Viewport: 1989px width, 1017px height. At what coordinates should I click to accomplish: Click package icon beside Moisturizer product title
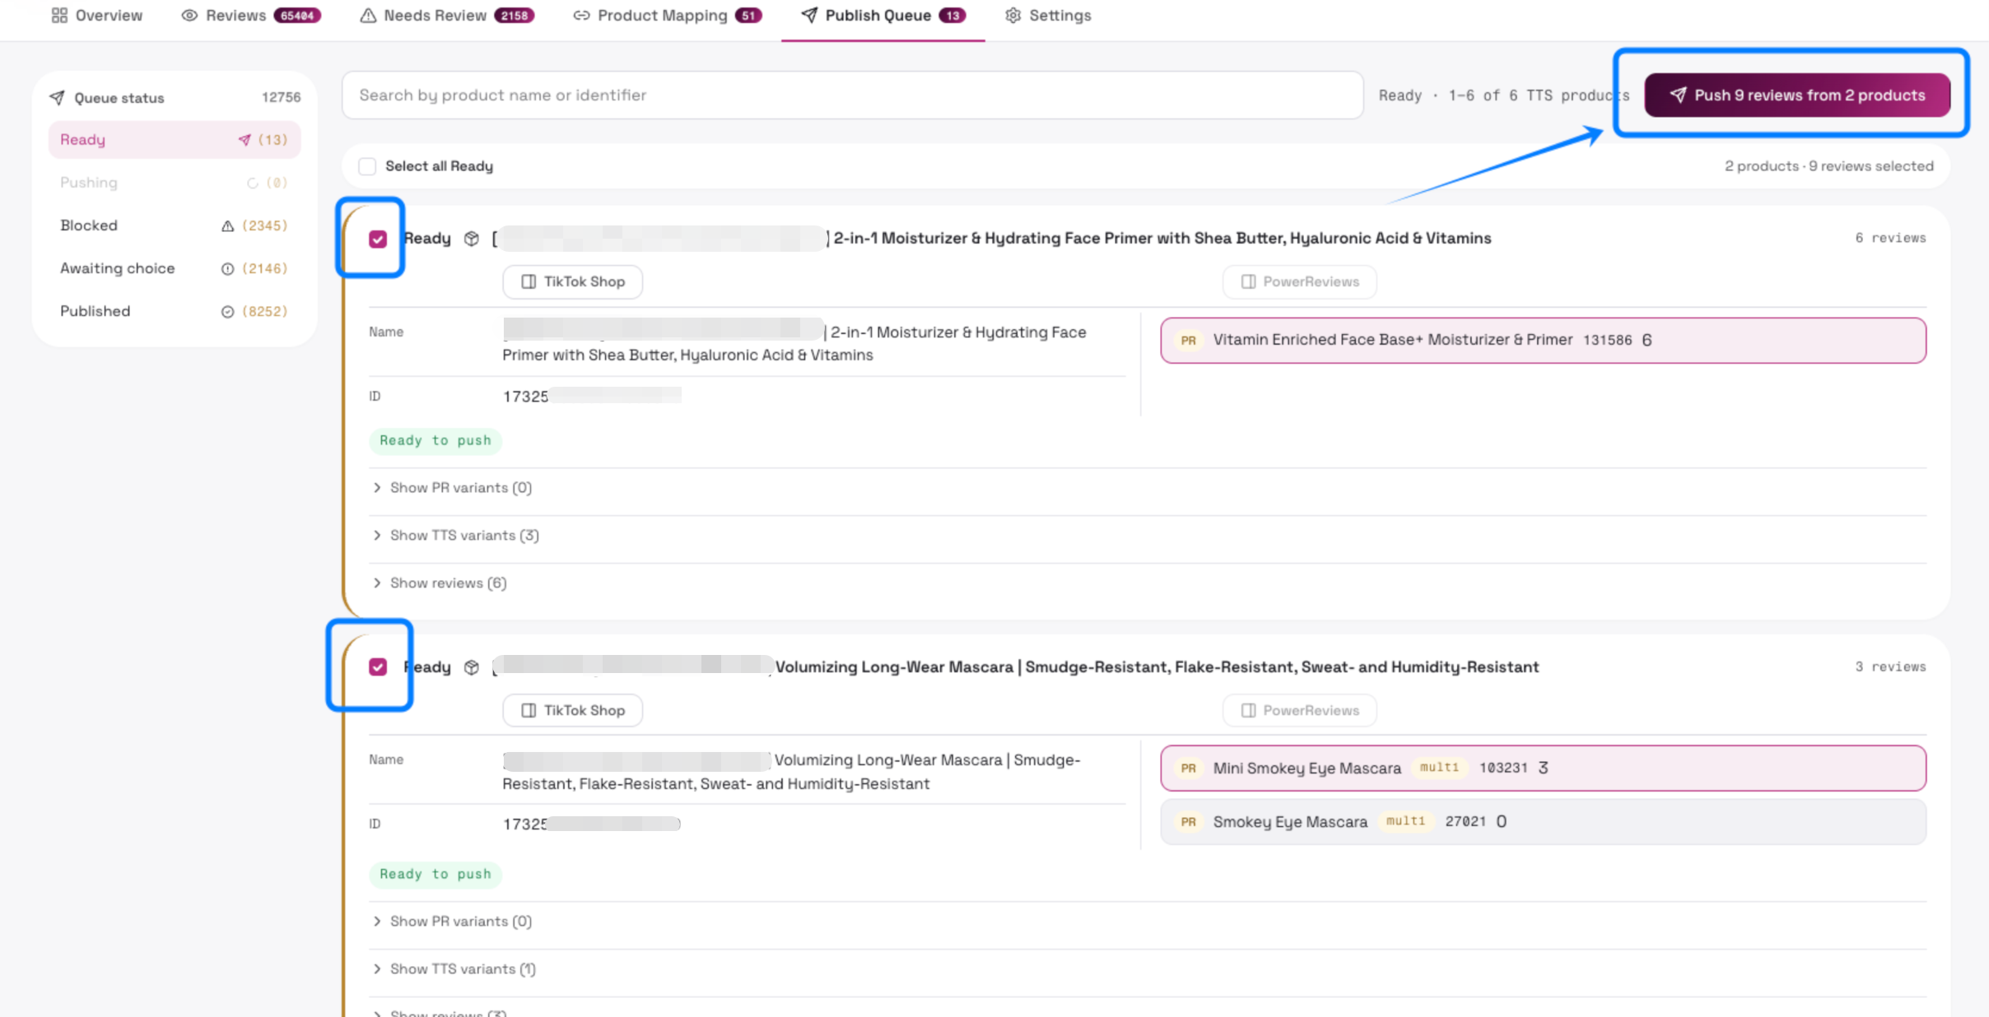(472, 239)
